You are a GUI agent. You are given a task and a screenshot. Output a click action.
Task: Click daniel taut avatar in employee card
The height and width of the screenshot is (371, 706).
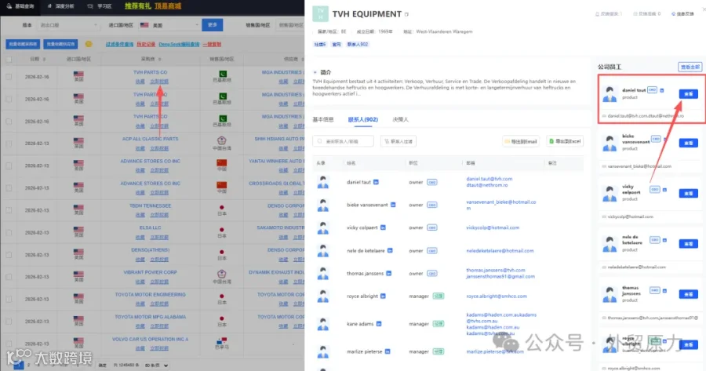click(610, 93)
